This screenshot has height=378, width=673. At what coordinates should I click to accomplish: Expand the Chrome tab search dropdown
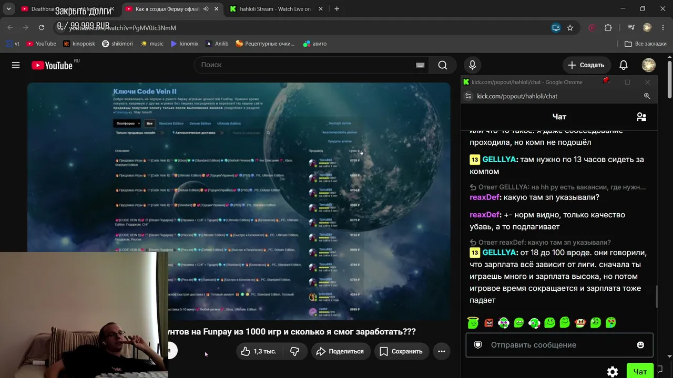coord(9,9)
